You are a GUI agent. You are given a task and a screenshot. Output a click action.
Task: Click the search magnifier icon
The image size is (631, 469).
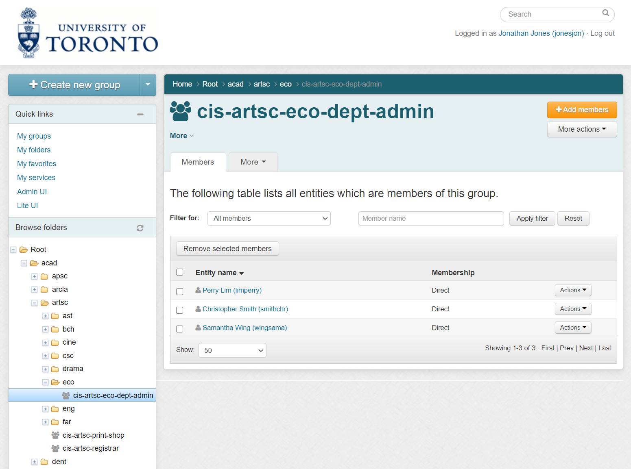[605, 13]
